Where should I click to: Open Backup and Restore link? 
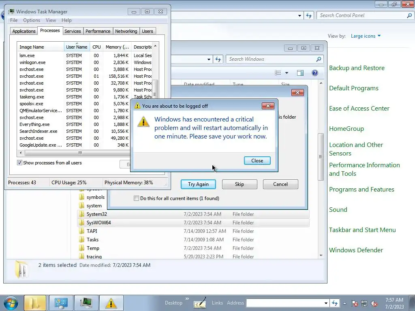pyautogui.click(x=357, y=68)
